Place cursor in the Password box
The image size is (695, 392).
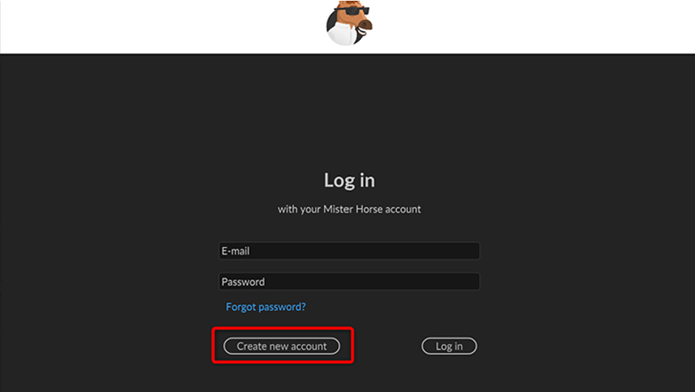[x=349, y=282]
